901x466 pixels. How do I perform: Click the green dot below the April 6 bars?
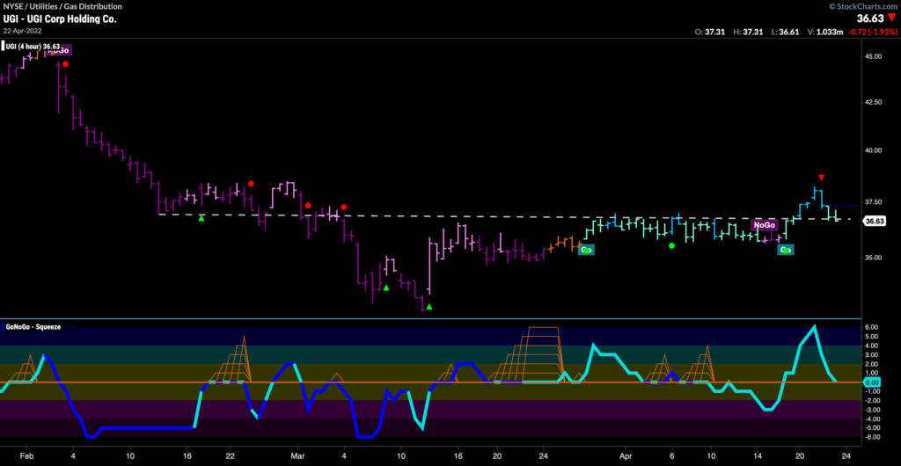click(671, 245)
